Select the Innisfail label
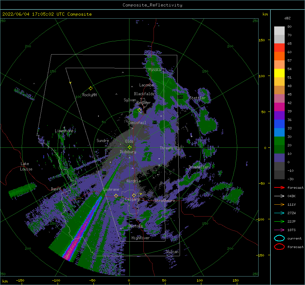The image size is (305, 285). pos(137,123)
